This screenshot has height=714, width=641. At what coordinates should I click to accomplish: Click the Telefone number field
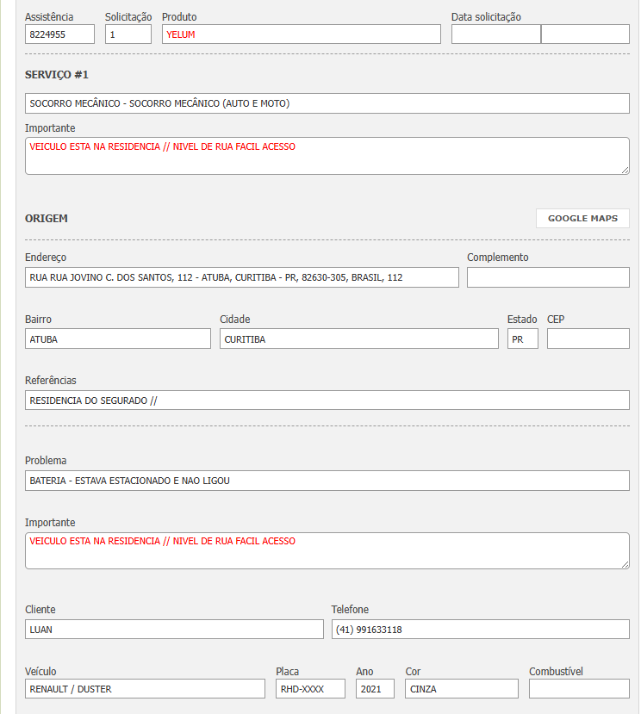tap(480, 630)
